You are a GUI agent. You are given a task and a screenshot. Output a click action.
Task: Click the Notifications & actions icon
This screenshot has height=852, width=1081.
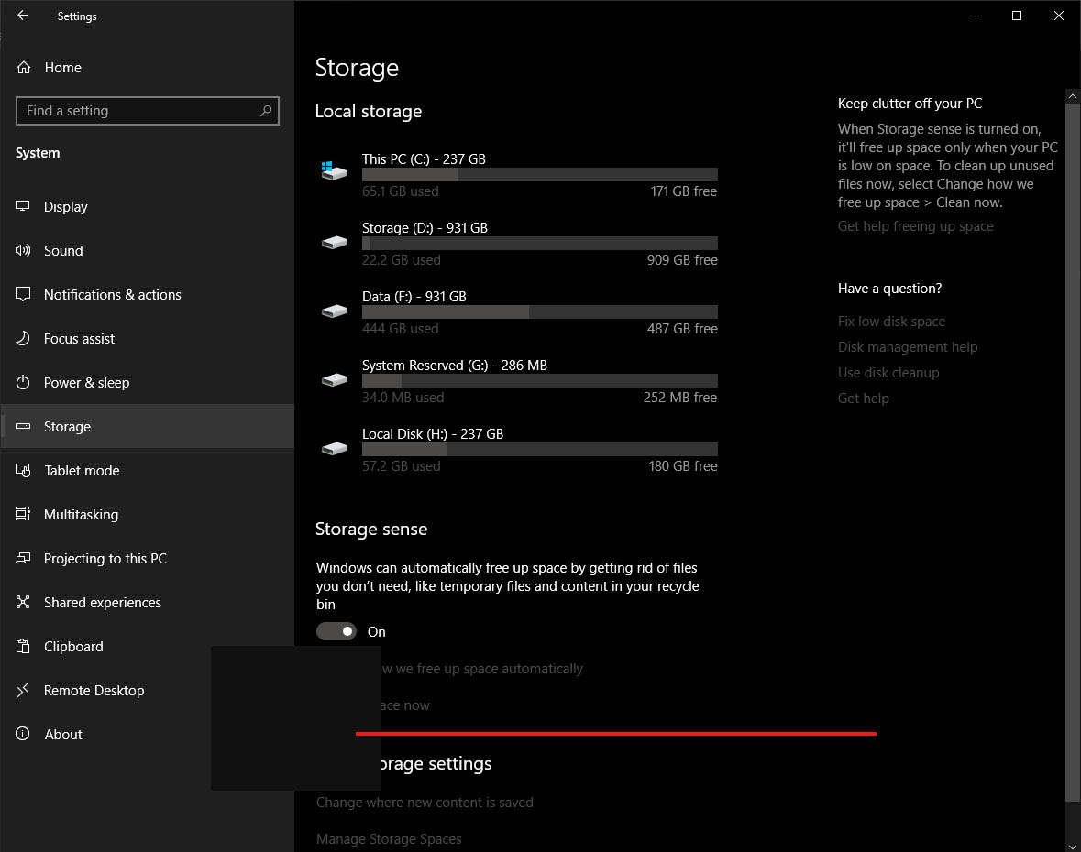click(x=23, y=294)
